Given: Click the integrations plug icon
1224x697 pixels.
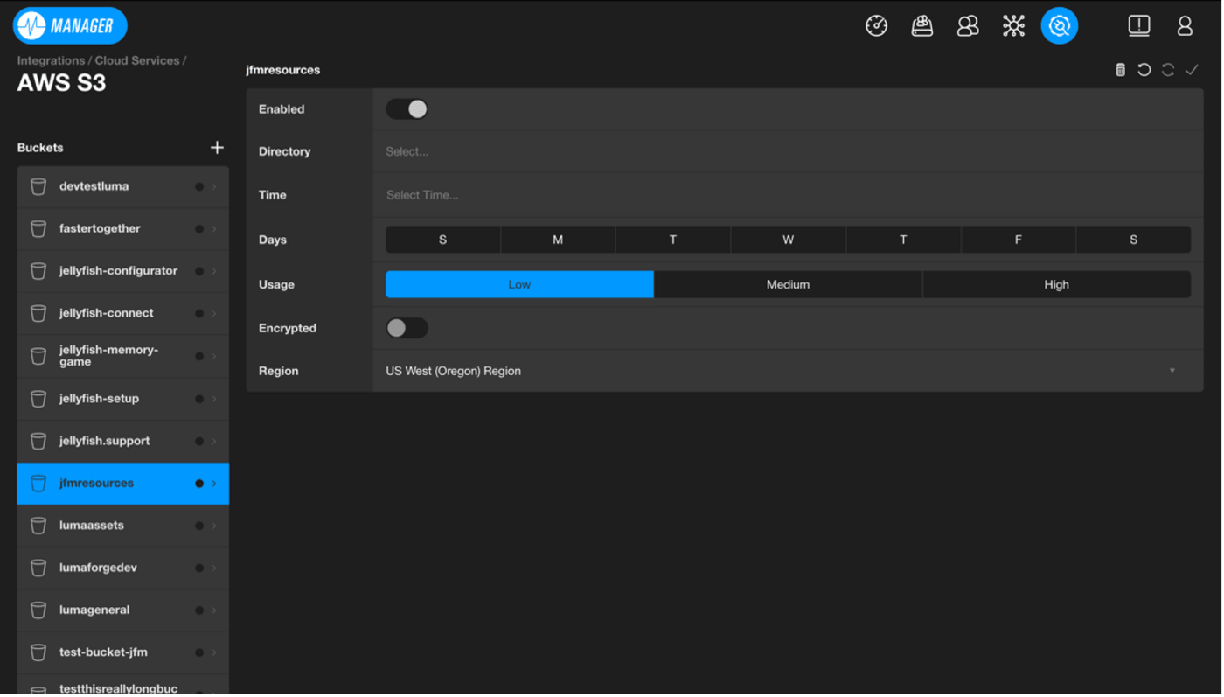Looking at the screenshot, I should coord(1059,26).
